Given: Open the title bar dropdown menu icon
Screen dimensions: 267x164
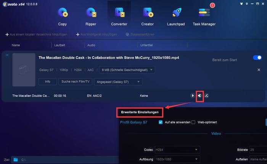Looking at the screenshot, I should pos(247,3).
